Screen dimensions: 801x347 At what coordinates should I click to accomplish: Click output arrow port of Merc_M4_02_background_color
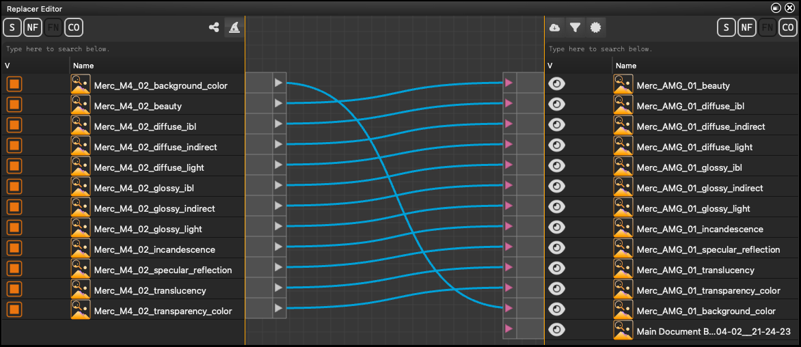(278, 83)
